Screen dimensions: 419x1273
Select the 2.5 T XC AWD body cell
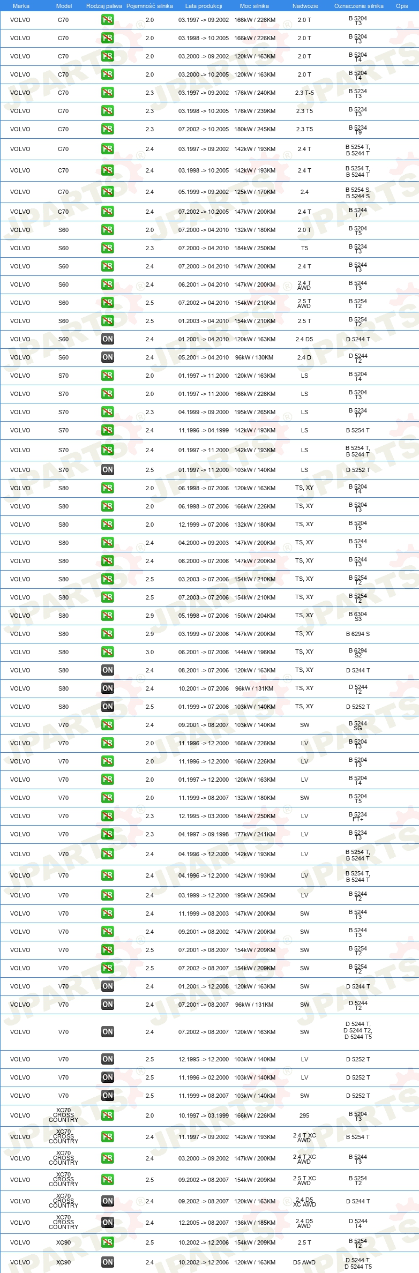tap(304, 1180)
